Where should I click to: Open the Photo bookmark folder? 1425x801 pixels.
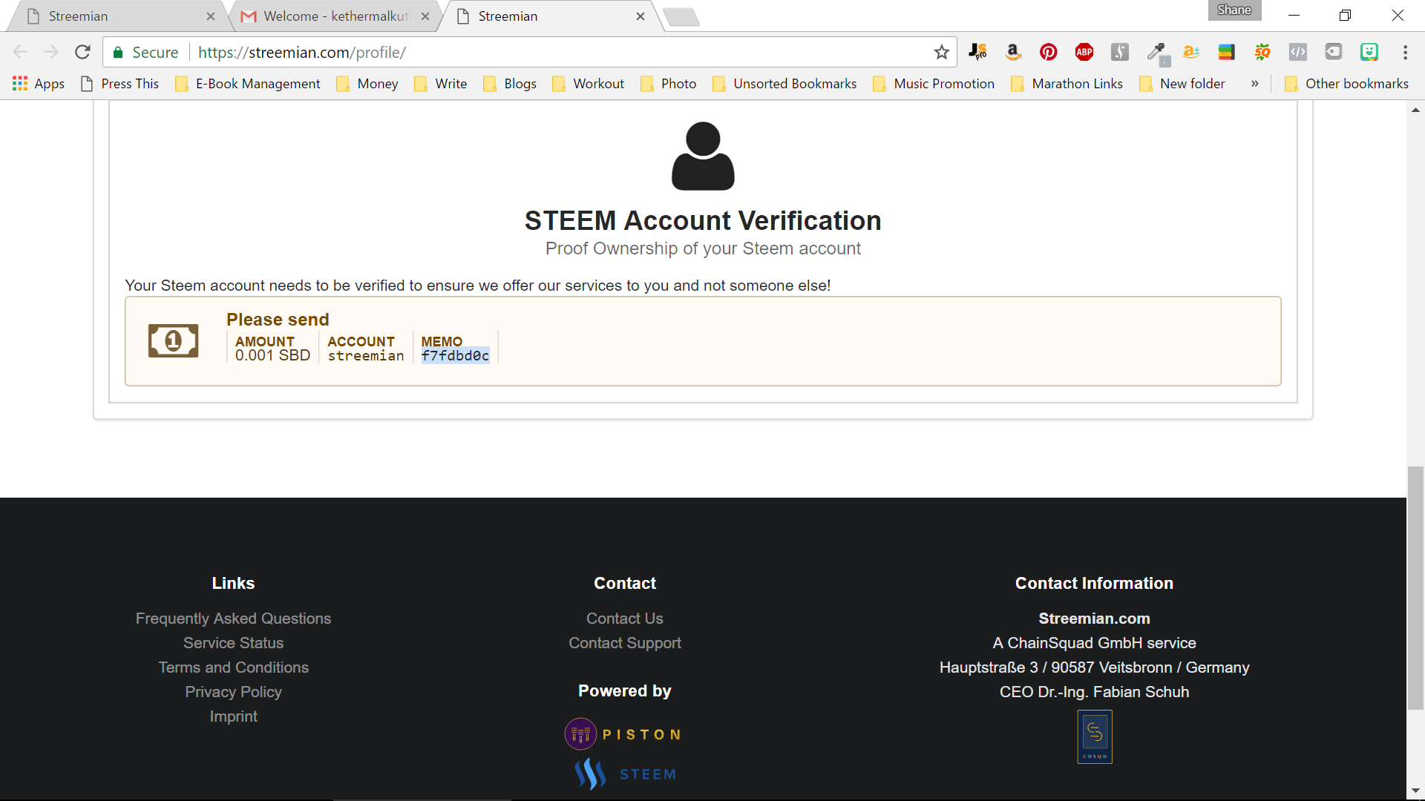(x=668, y=84)
